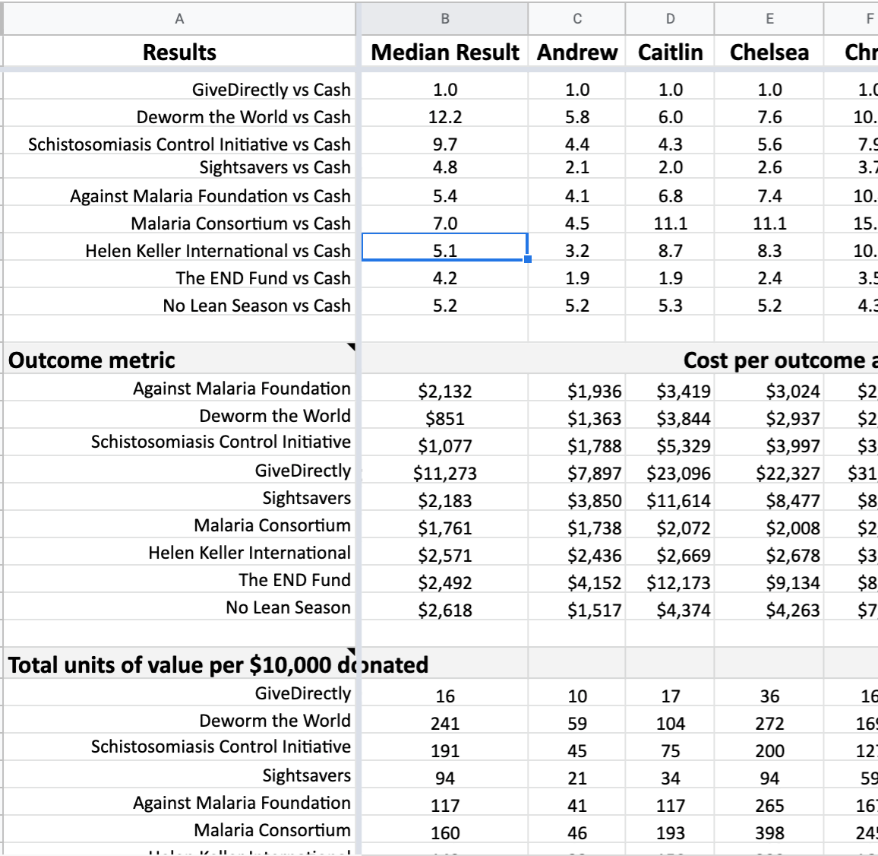The height and width of the screenshot is (856, 878).
Task: Click note indicator on 'Total units' heading
Action: click(351, 652)
